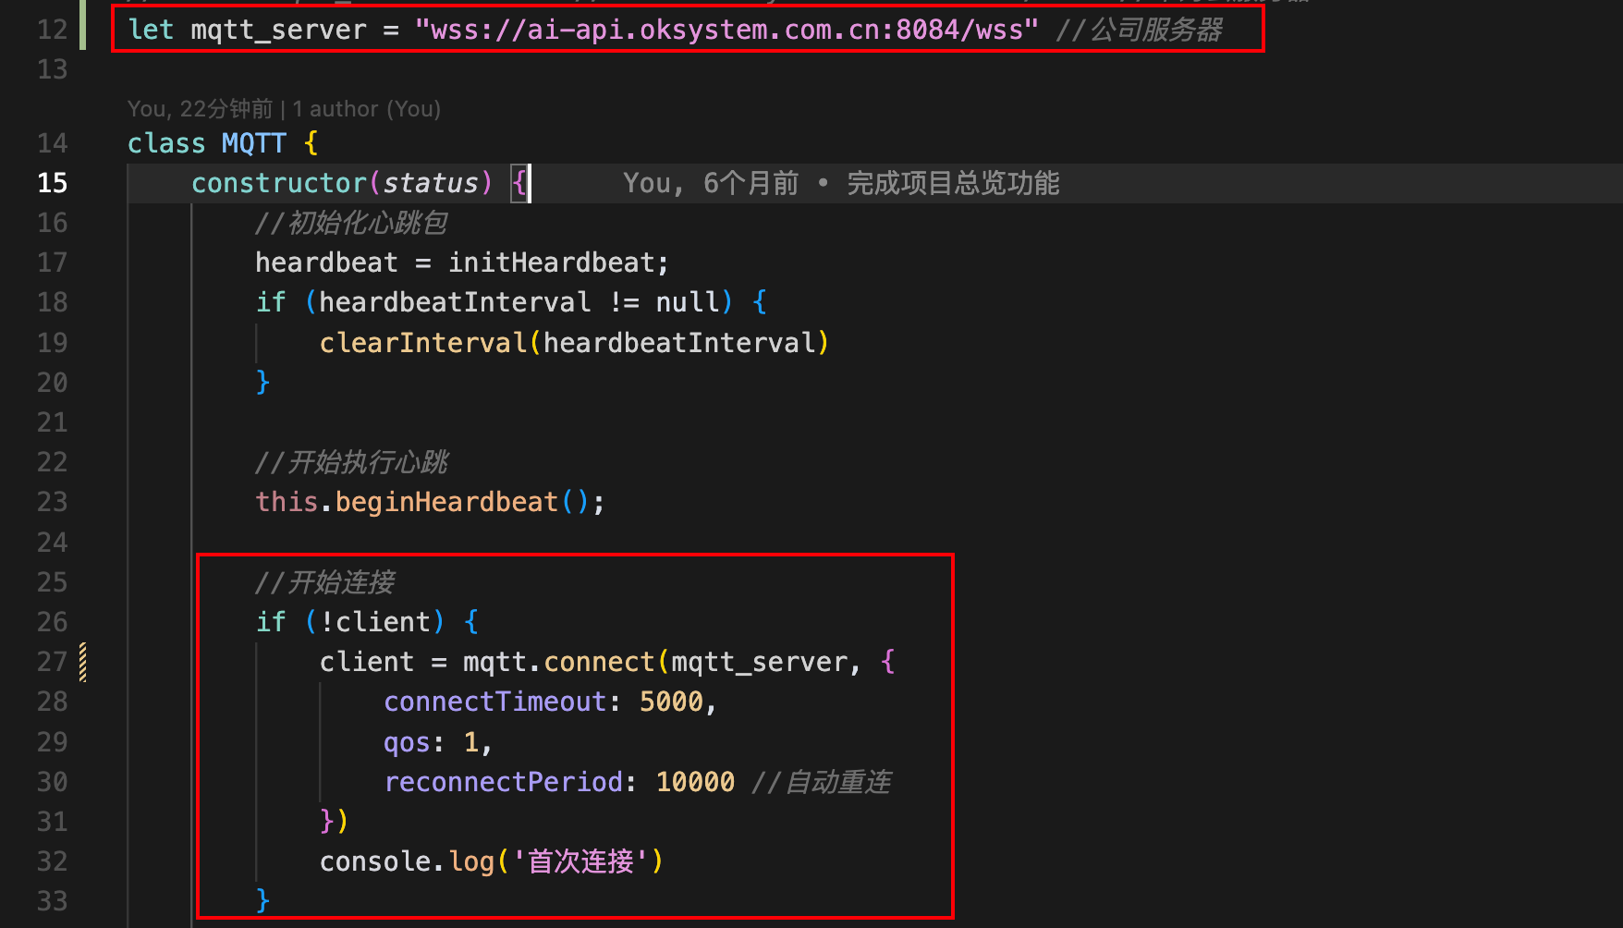Screen dimensions: 1623x928
Task: Click the git blame note "完成项目总览功能"
Action: (x=953, y=183)
